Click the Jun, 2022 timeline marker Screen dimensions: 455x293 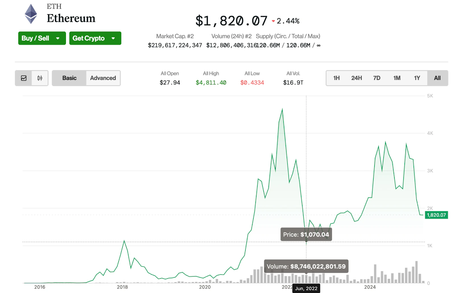click(306, 288)
